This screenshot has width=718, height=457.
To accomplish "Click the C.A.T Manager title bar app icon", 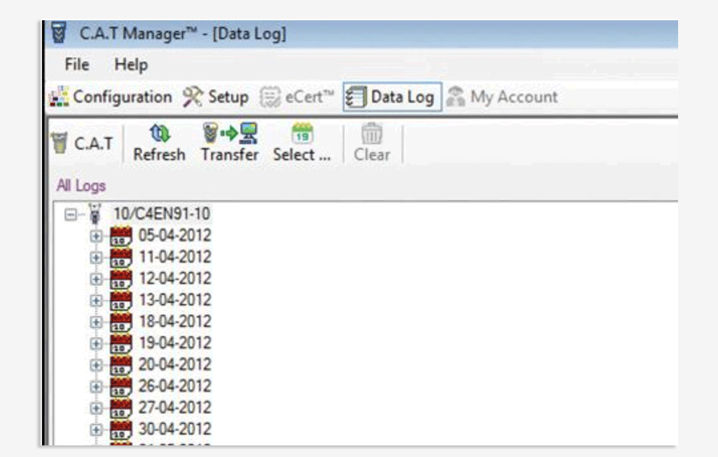I will pos(59,33).
